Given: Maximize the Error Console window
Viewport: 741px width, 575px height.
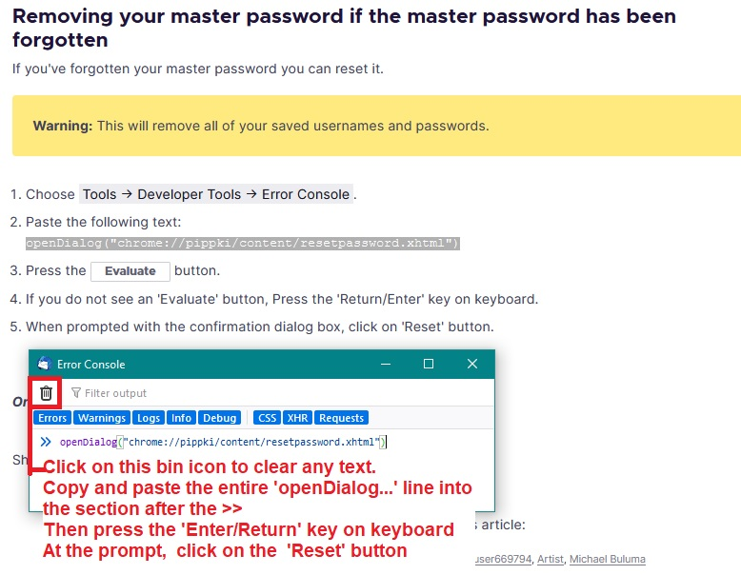Looking at the screenshot, I should pos(429,364).
